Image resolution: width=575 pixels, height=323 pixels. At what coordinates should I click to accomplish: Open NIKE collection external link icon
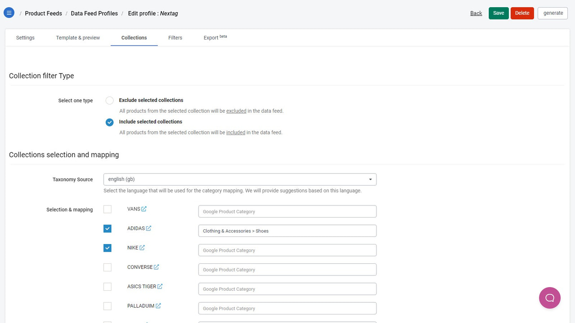(142, 248)
